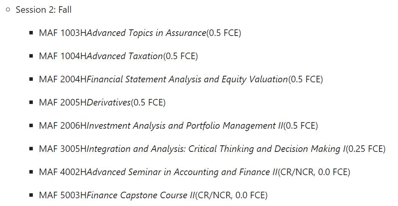Image resolution: width=398 pixels, height=206 pixels.
Task: Click course code MAF 1003H
Action: coord(63,33)
